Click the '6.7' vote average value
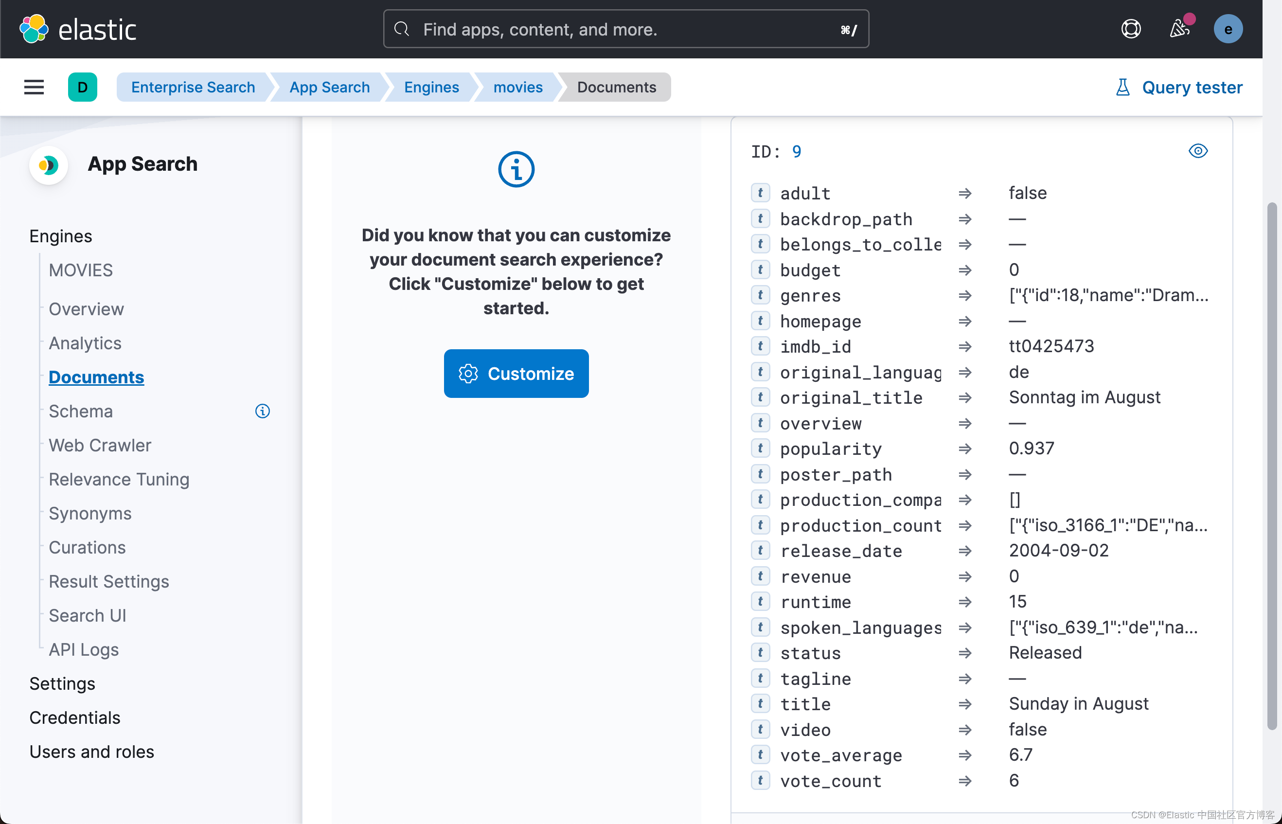Viewport: 1282px width, 824px height. pos(1020,755)
